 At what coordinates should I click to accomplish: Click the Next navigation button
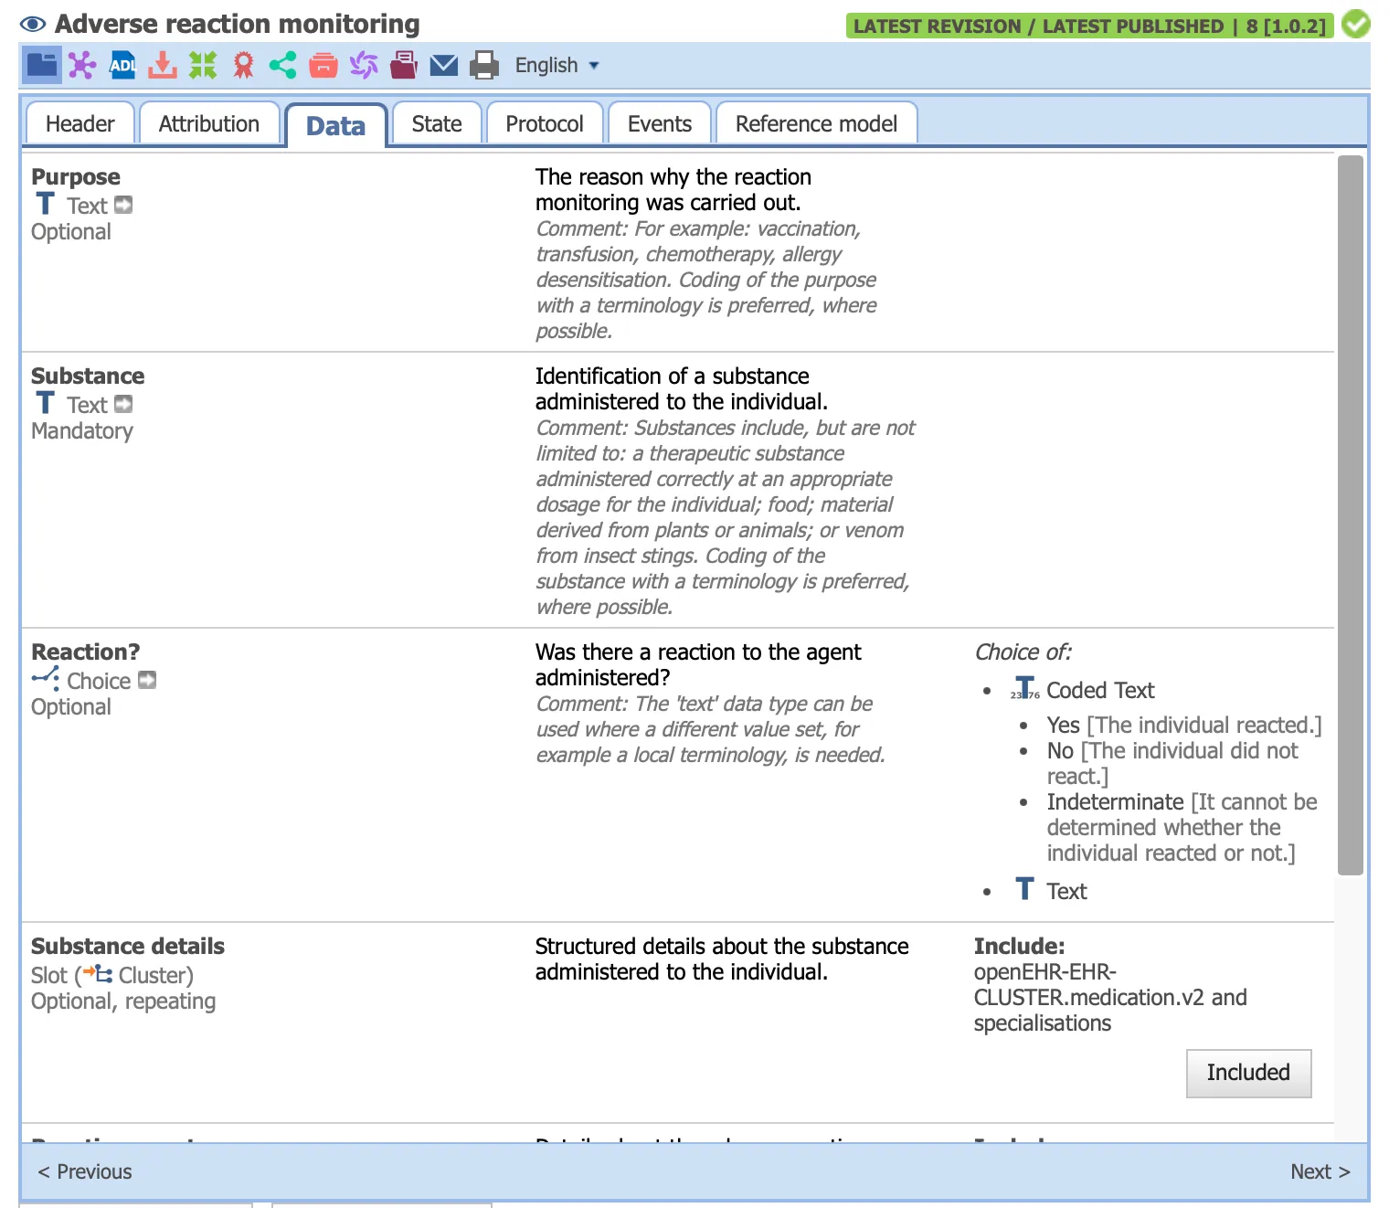(x=1320, y=1171)
